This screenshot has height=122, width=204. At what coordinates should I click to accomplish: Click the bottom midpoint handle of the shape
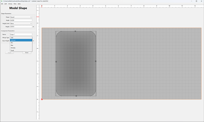(76, 96)
